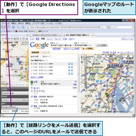136x136 pixels.
Task: Switch map to 地図 view button
Action: 110,56
